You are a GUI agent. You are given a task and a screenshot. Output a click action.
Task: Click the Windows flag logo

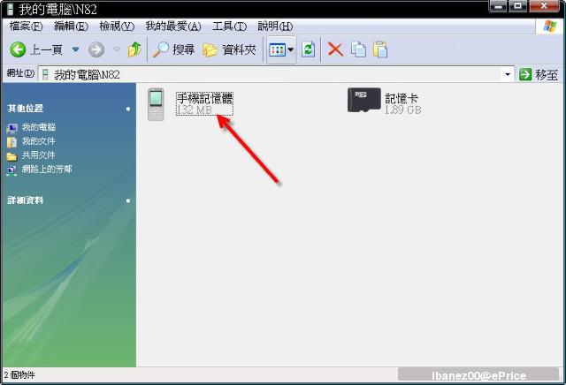[x=550, y=26]
